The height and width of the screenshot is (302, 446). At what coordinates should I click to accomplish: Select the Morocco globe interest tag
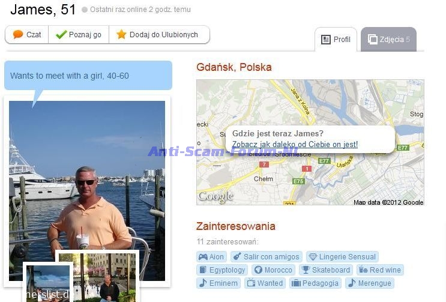pyautogui.click(x=273, y=270)
